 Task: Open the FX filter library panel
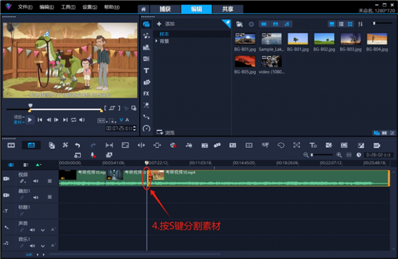146,94
